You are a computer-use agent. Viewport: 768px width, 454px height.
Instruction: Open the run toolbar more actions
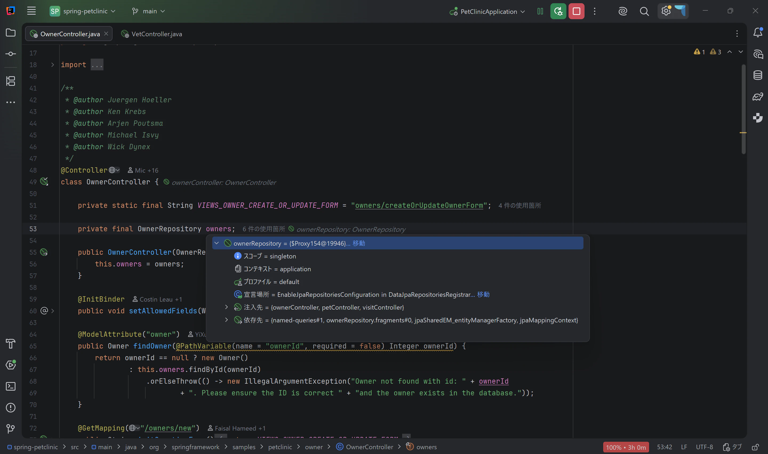coord(594,11)
